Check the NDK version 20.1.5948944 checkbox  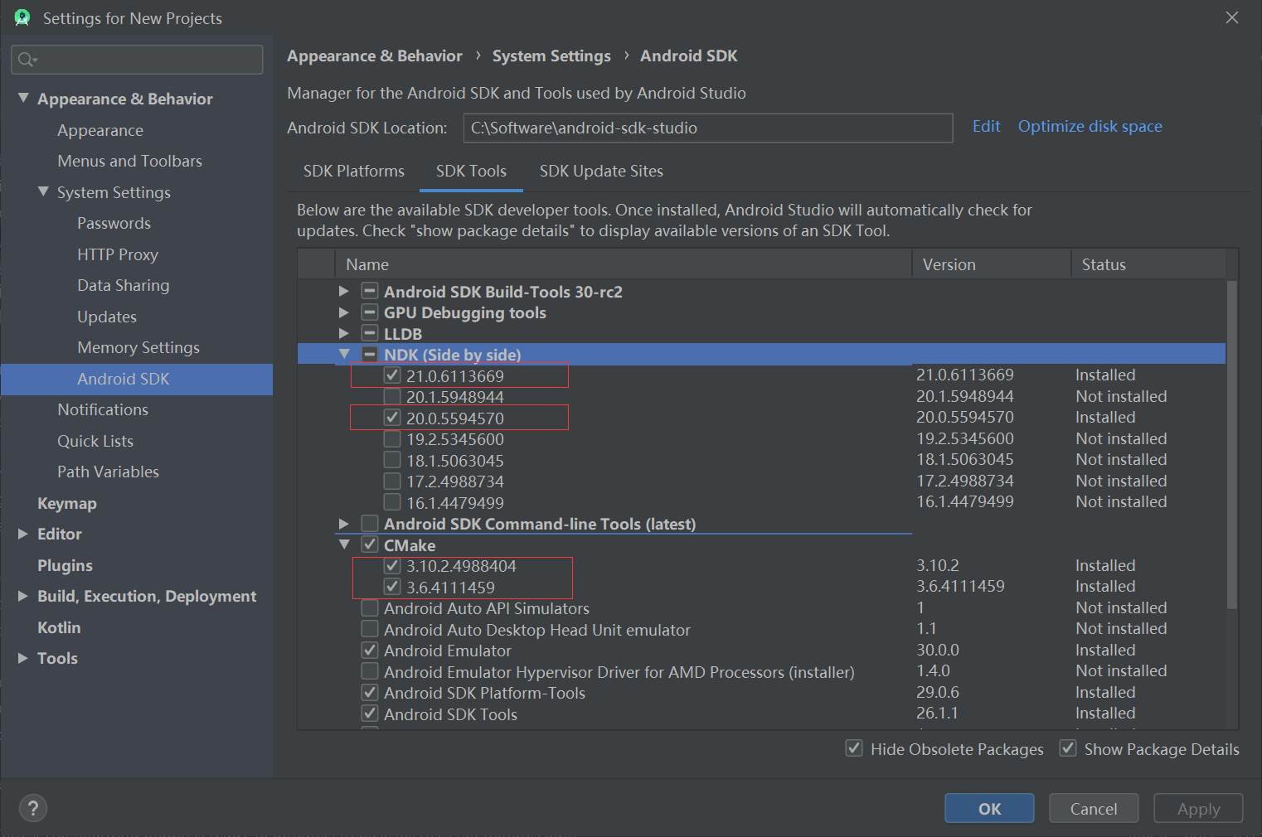tap(391, 396)
